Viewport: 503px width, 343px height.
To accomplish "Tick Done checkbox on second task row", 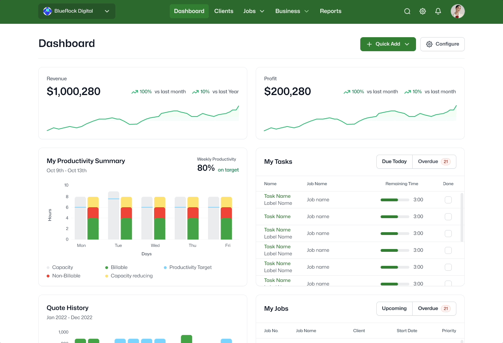I will [448, 217].
